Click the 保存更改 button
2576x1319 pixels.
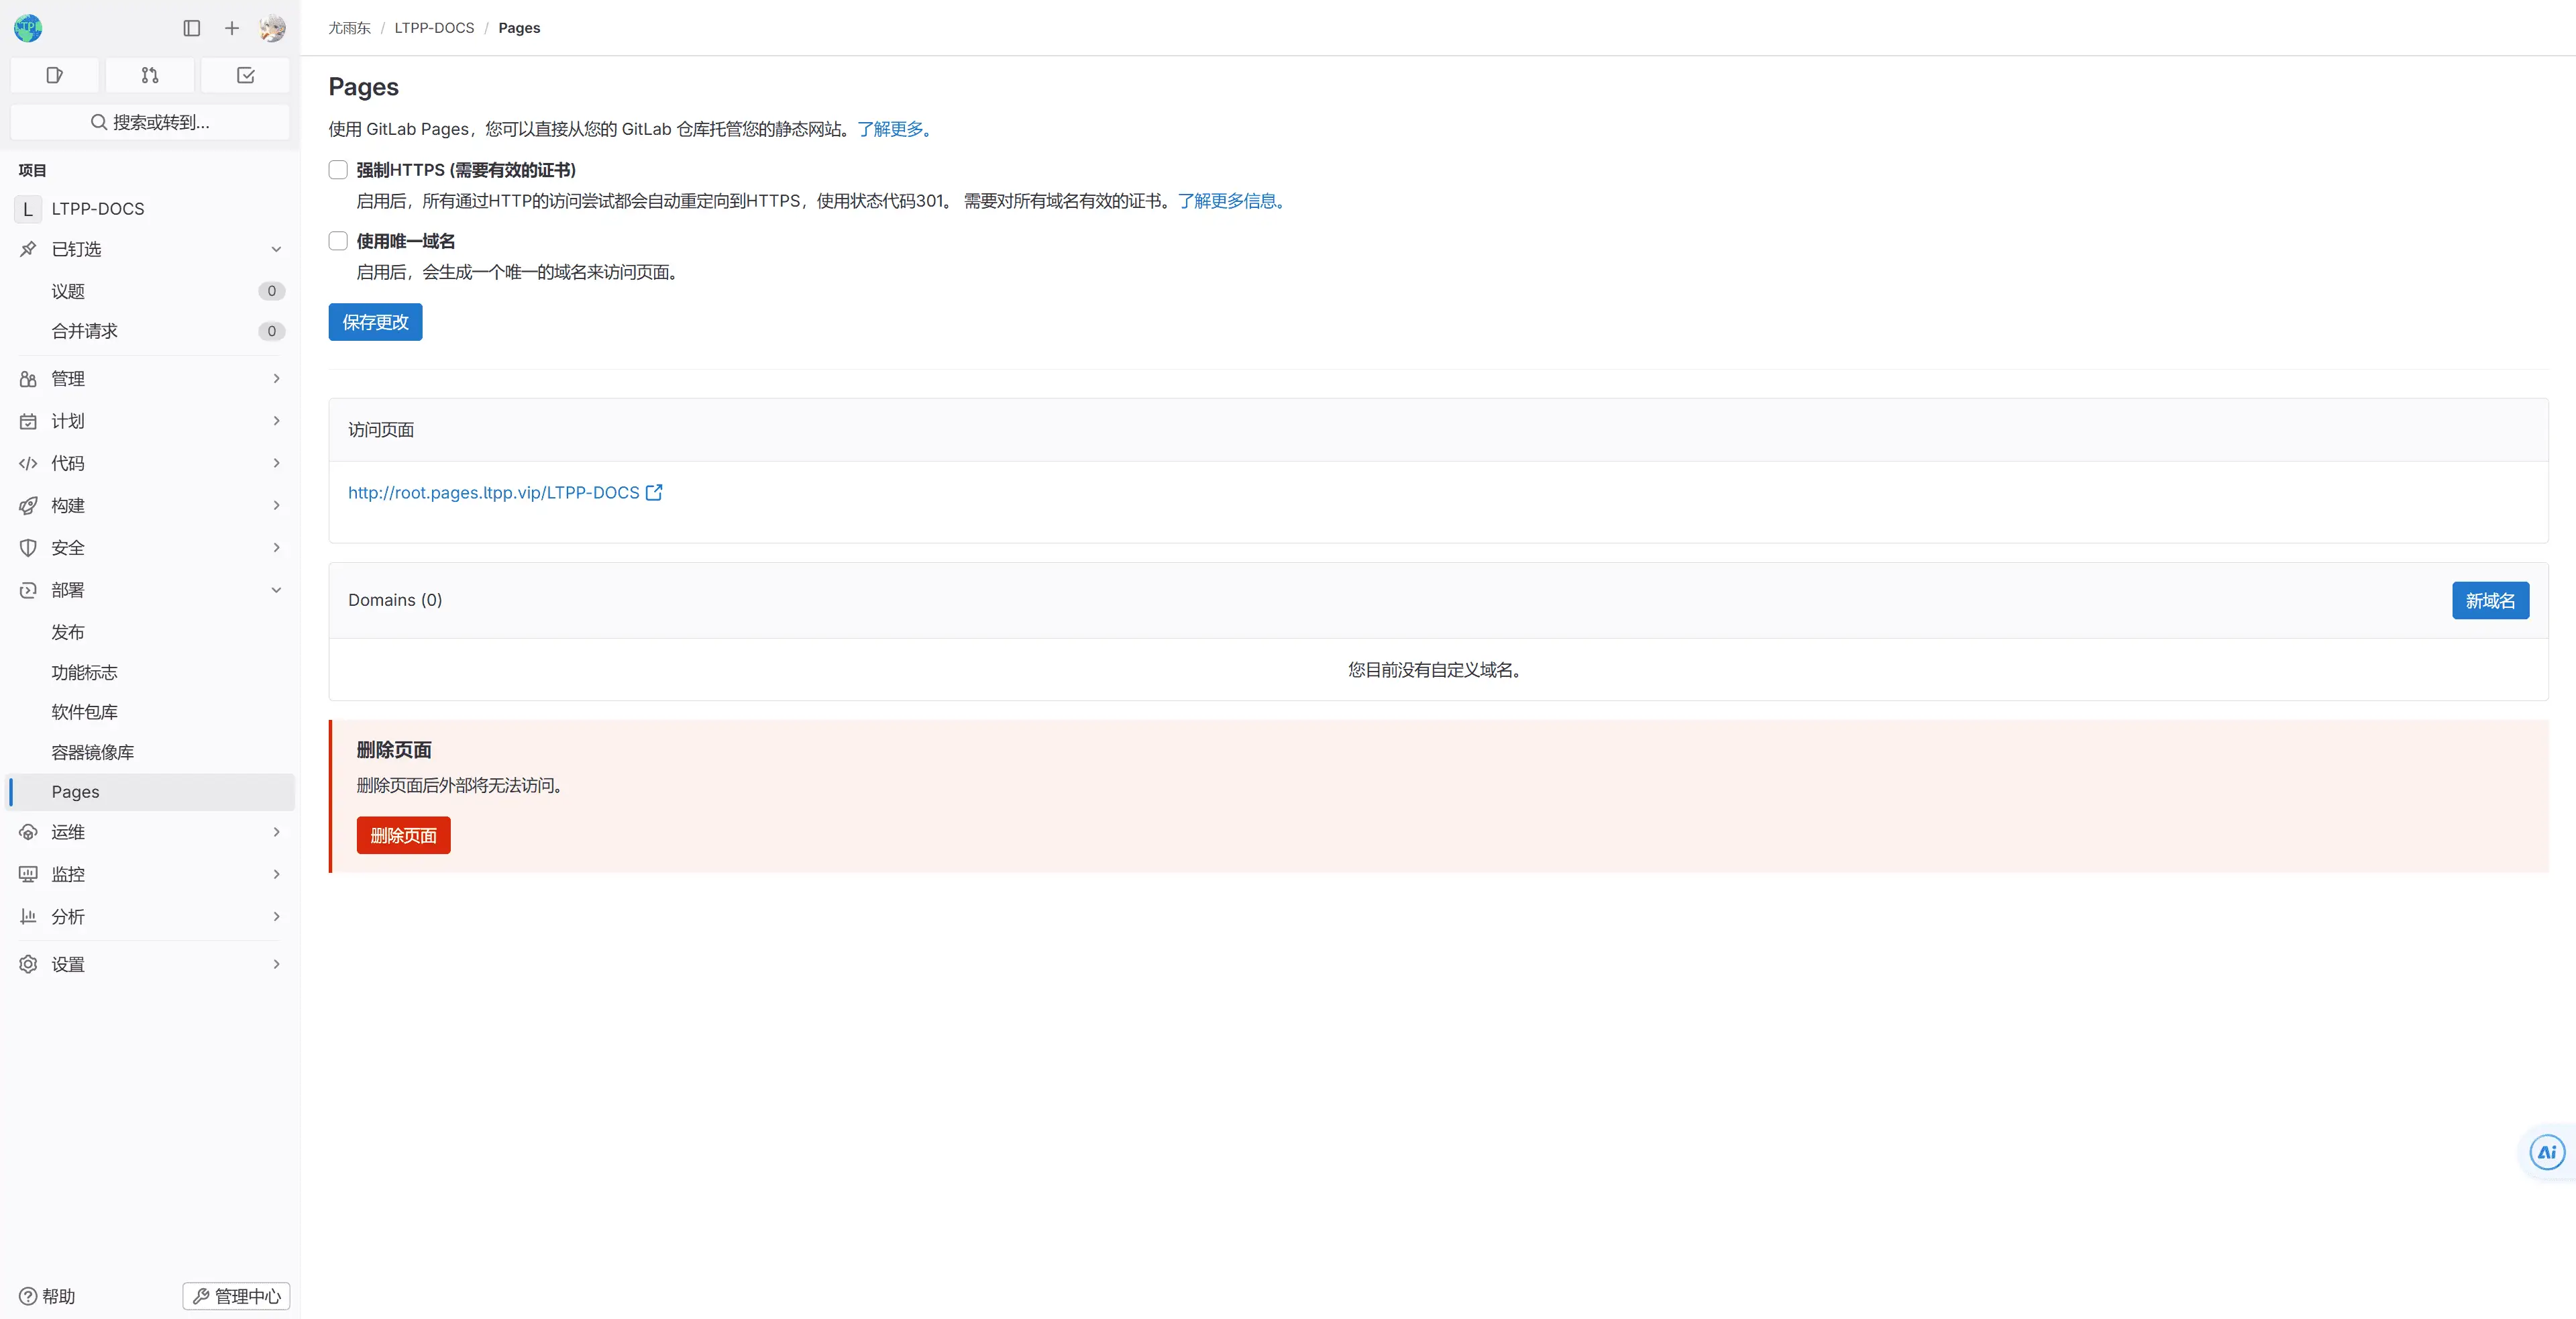tap(375, 322)
